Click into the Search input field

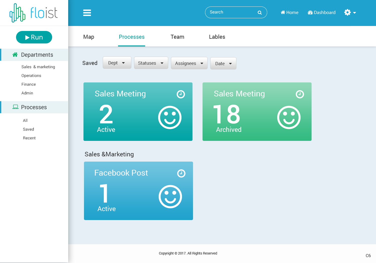(x=231, y=12)
